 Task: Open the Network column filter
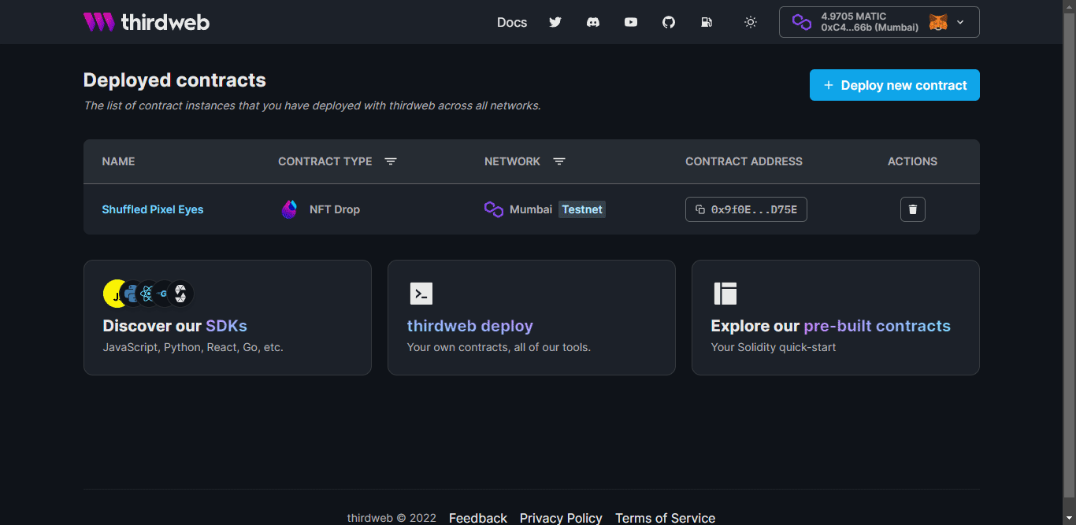559,161
